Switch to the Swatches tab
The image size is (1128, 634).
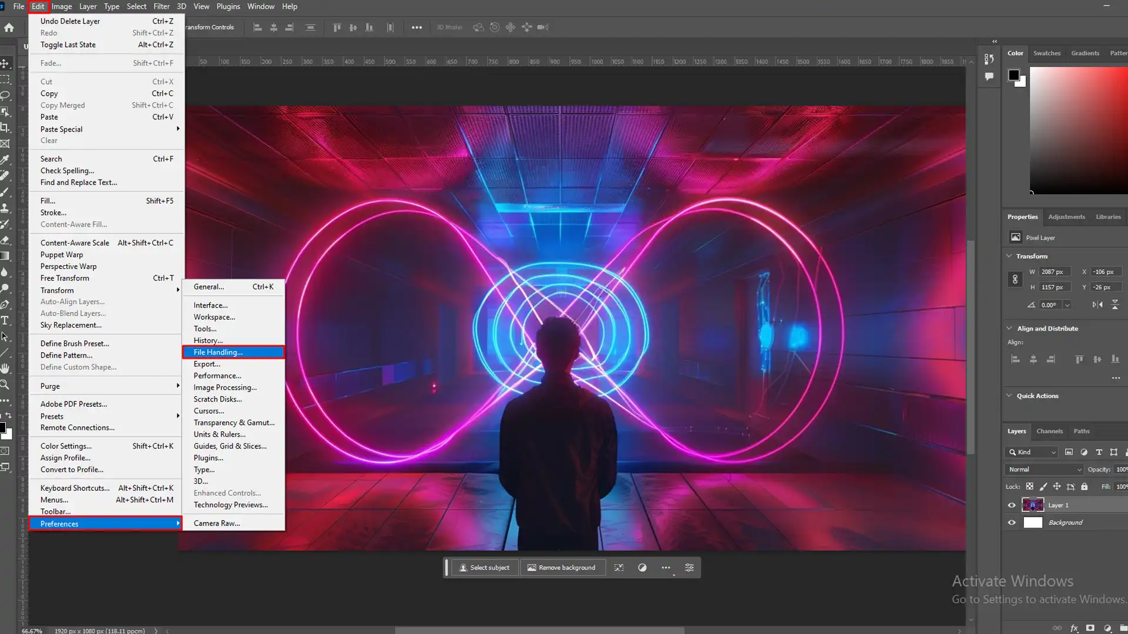1047,53
